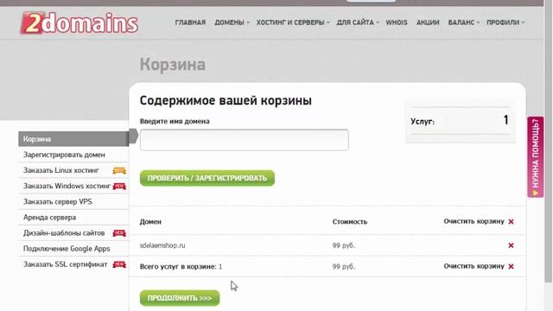Image resolution: width=553 pixels, height=311 pixels.
Task: Open Заказать Windows хостинг link
Action: point(67,186)
